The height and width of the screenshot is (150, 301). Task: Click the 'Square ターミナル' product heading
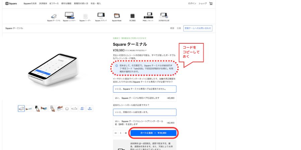pos(130,44)
